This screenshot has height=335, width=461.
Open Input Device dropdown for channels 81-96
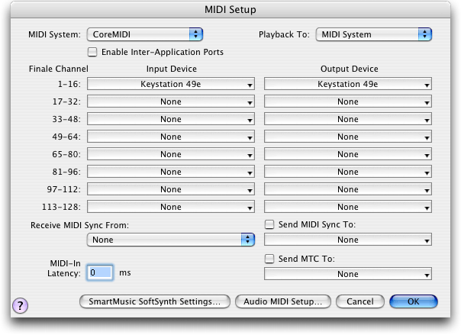pyautogui.click(x=171, y=172)
